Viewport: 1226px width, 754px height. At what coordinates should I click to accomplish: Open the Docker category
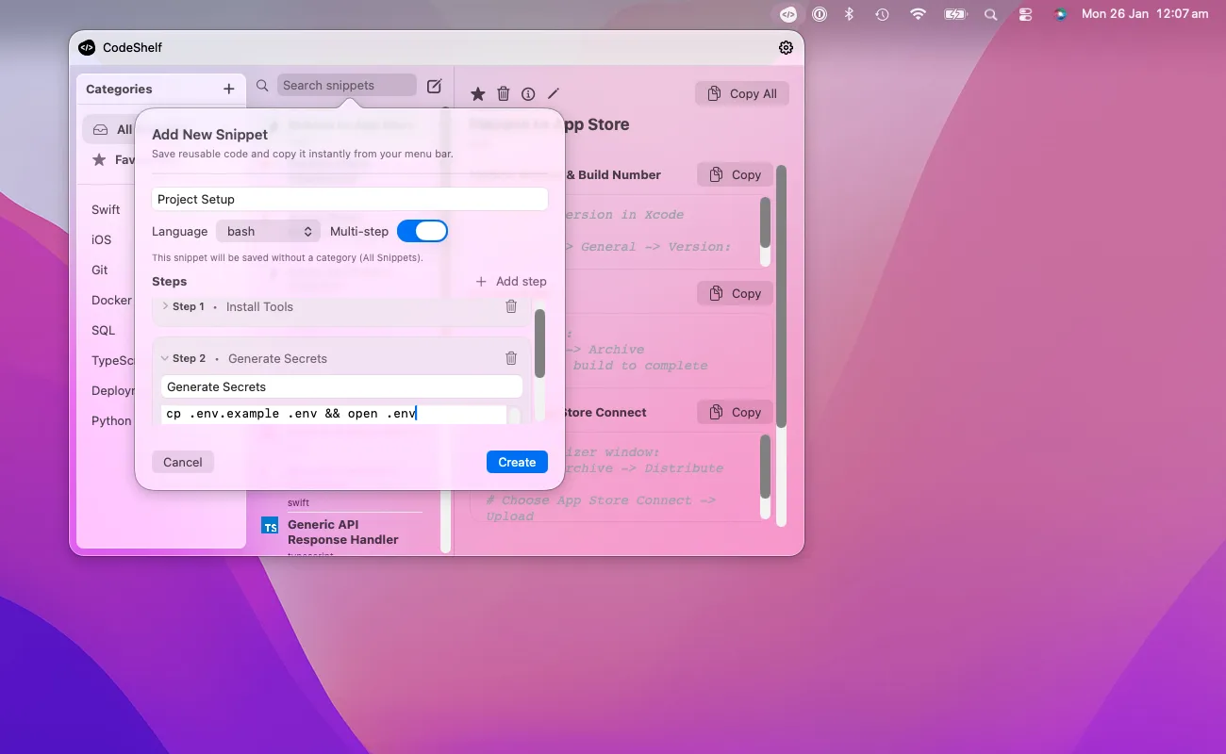coord(109,300)
